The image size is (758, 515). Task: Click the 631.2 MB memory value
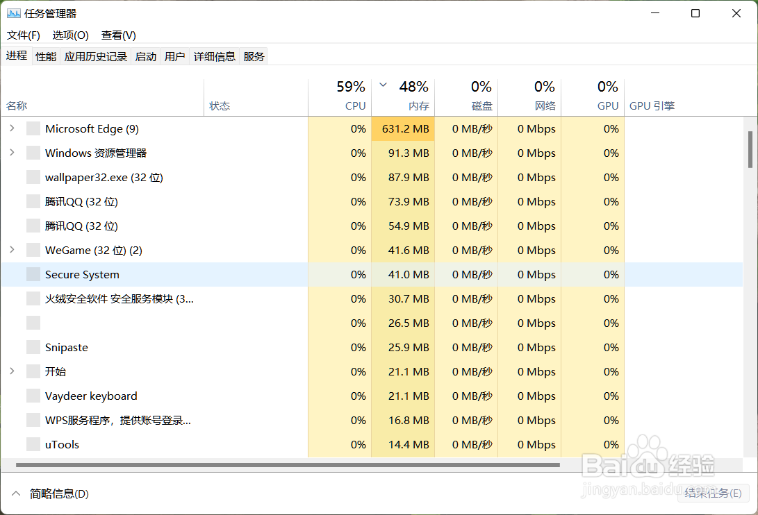coord(403,129)
